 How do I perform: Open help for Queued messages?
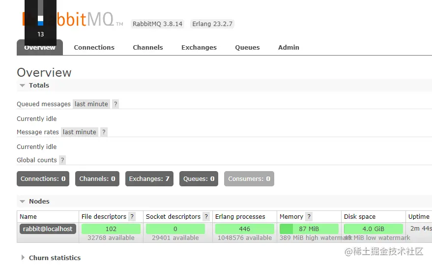tap(115, 104)
